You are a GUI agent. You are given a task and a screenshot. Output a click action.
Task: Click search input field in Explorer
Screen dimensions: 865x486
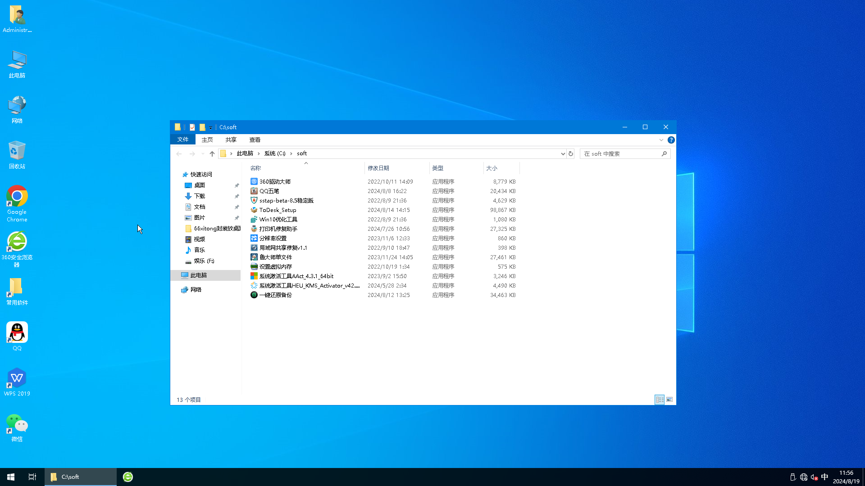pyautogui.click(x=625, y=153)
